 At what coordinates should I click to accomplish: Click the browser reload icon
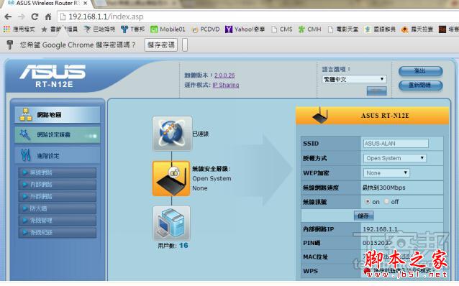click(x=35, y=17)
